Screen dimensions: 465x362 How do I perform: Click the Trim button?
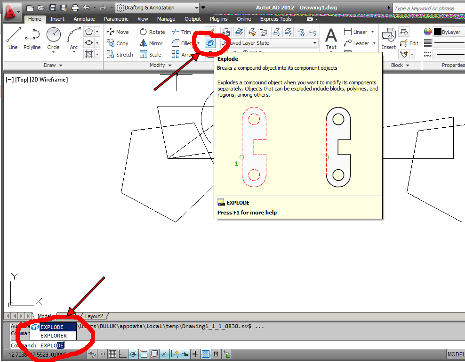pyautogui.click(x=181, y=32)
